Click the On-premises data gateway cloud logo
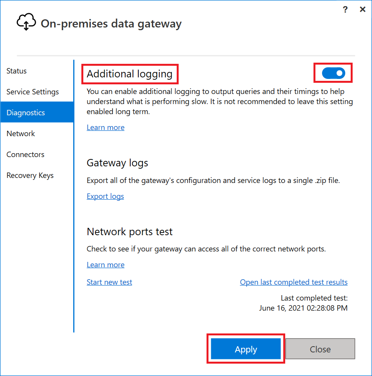 click(26, 22)
